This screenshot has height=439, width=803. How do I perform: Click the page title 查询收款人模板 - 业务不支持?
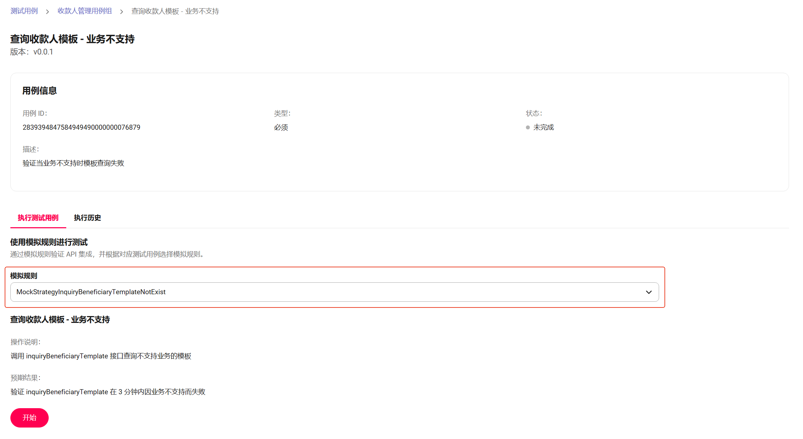coord(72,39)
